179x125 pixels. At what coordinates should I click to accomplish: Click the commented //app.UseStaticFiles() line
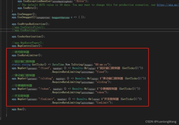pos(28,27)
